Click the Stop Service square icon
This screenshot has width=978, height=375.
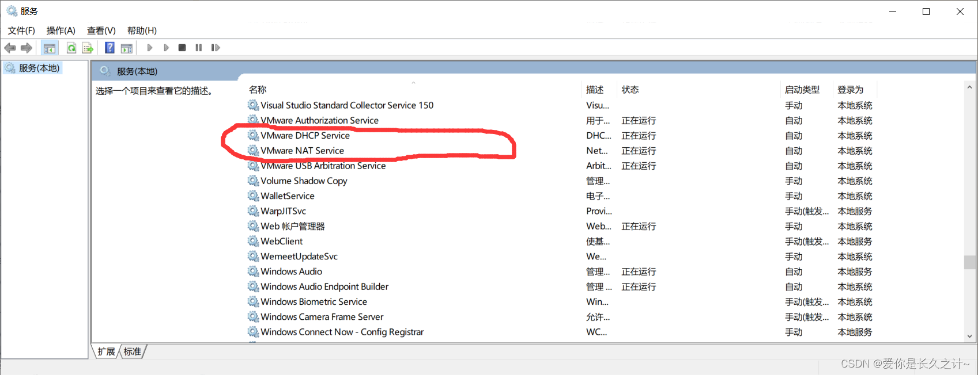click(x=182, y=48)
